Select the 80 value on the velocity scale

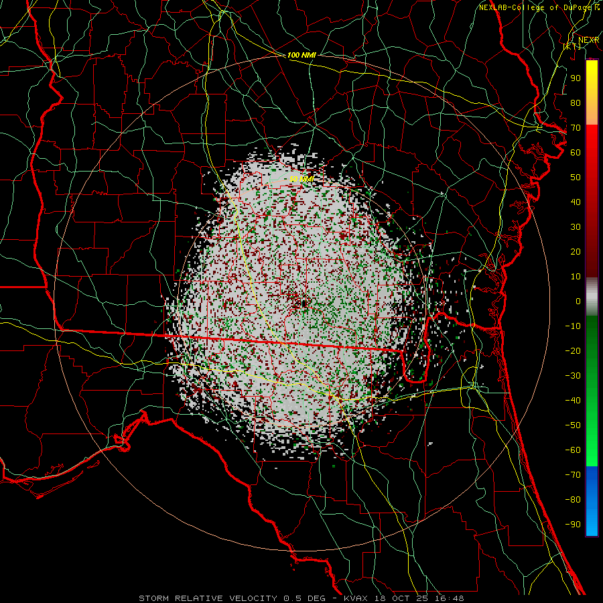tap(576, 103)
